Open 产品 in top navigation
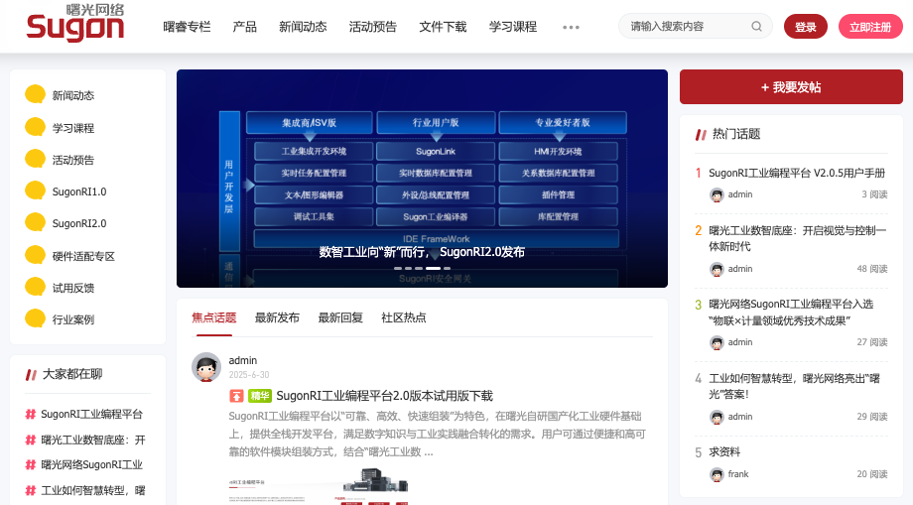This screenshot has width=913, height=505. point(244,27)
